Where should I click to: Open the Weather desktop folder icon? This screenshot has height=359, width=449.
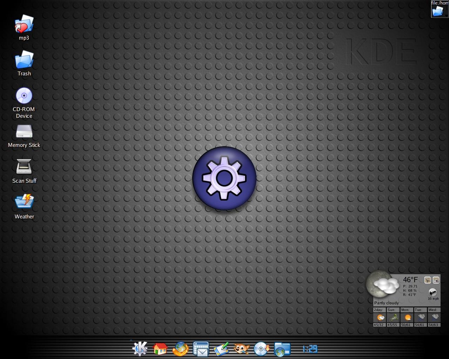click(x=24, y=202)
